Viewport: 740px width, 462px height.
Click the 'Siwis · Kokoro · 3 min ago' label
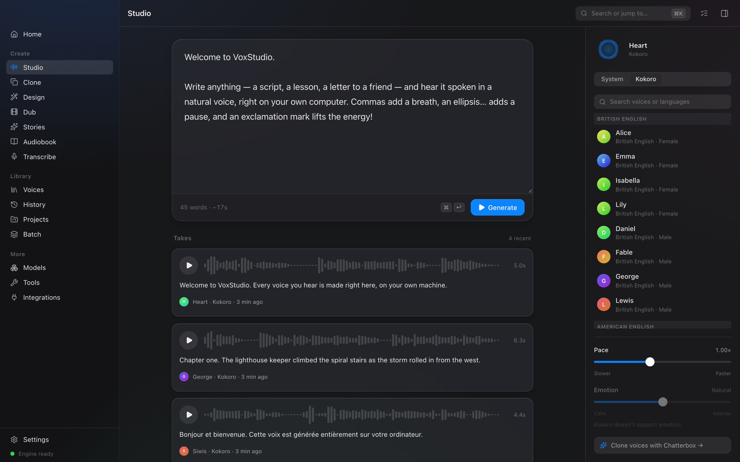point(227,451)
